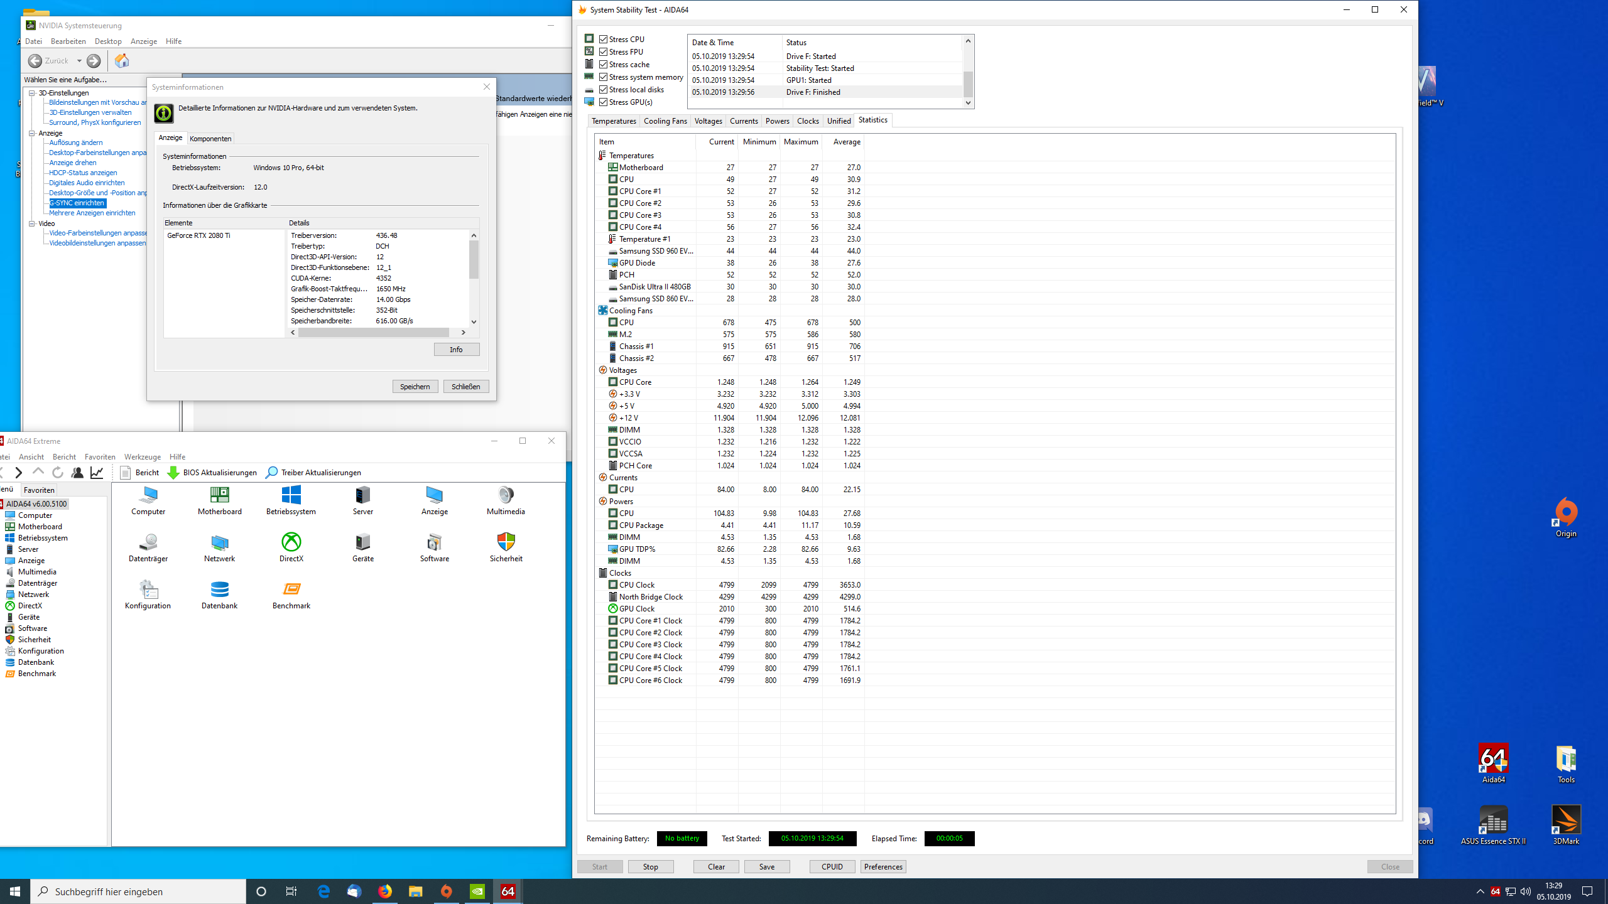Switch to the Cooling Fans tab

click(x=665, y=121)
